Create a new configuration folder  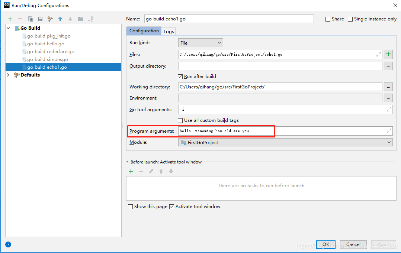80,19
